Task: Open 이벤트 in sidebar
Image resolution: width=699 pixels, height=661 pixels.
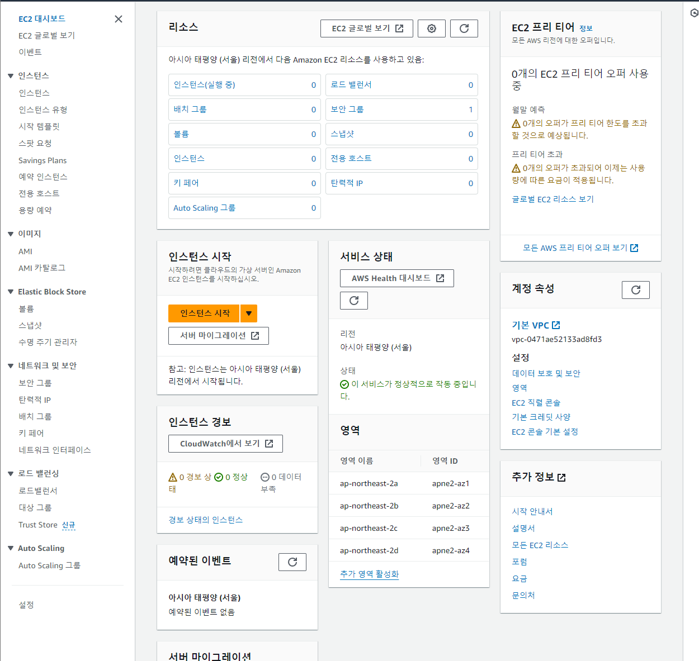Action: pos(30,53)
